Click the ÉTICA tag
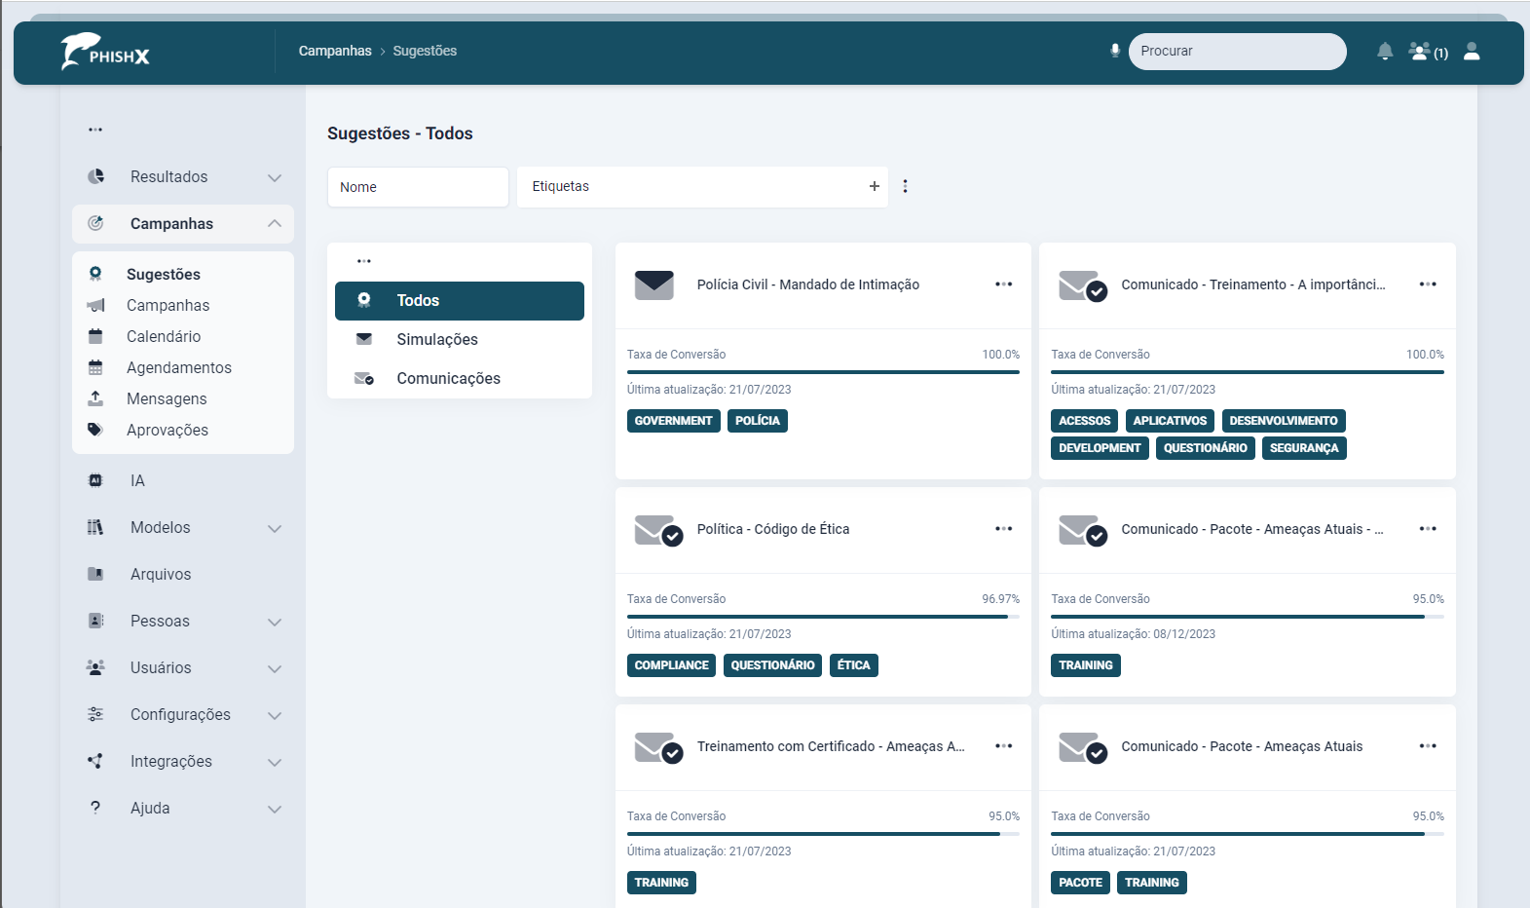Screen dimensions: 1530x908 click(854, 665)
